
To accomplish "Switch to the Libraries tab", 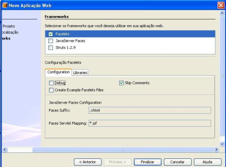I will pos(80,72).
